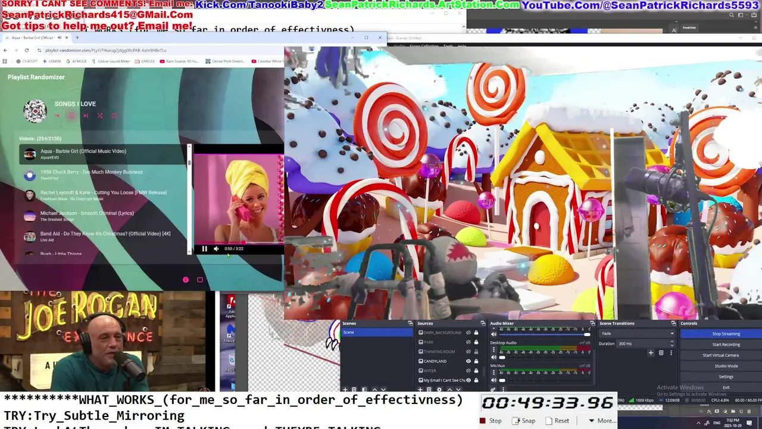The image size is (762, 429).
Task: Open the Rain Sounds 10 Ho... bookmark
Action: pyautogui.click(x=179, y=61)
